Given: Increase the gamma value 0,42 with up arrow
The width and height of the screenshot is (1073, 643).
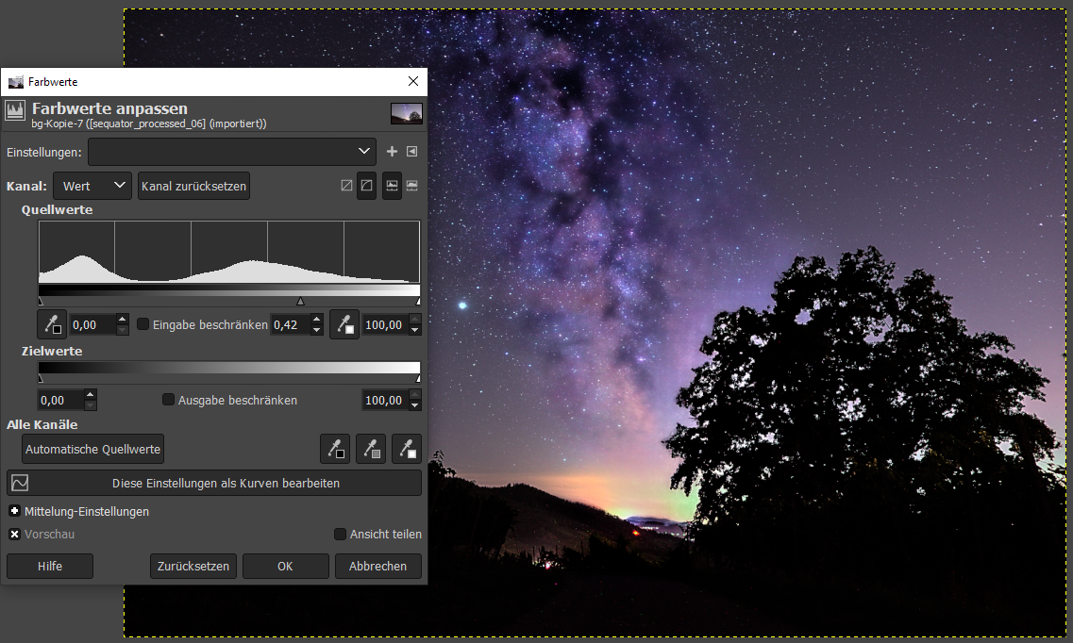Looking at the screenshot, I should click(x=316, y=319).
